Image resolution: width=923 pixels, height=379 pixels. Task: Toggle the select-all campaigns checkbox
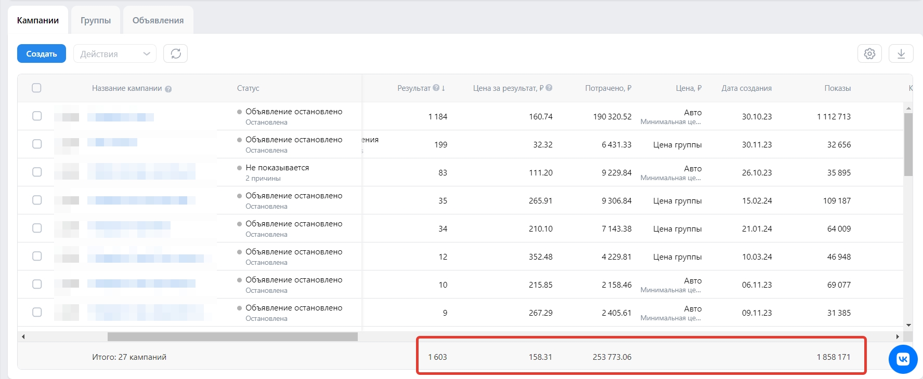pos(36,88)
